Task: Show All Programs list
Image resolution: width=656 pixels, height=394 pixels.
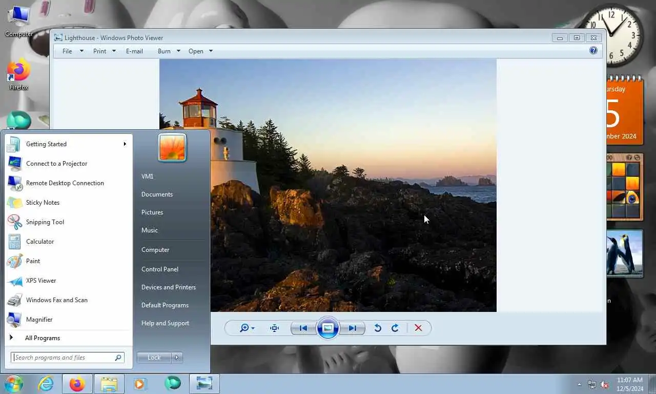Action: (x=69, y=338)
